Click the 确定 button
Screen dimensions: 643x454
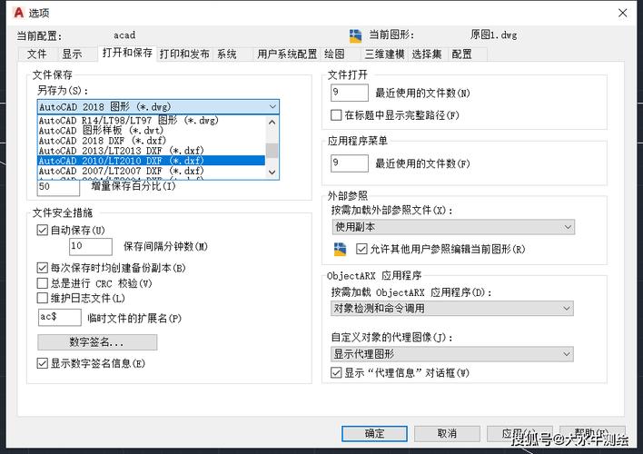pos(374,433)
